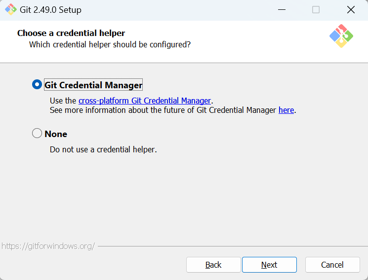Choose the None radio button circle
Viewport: 368px width, 280px height.
(37, 133)
